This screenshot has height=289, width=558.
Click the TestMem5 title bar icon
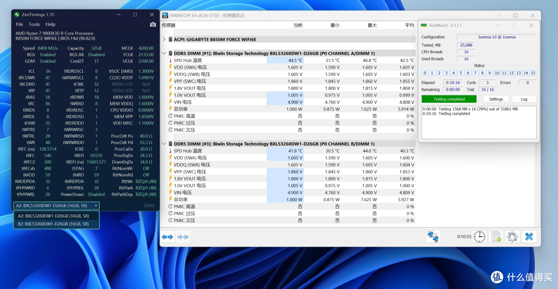[x=424, y=26]
